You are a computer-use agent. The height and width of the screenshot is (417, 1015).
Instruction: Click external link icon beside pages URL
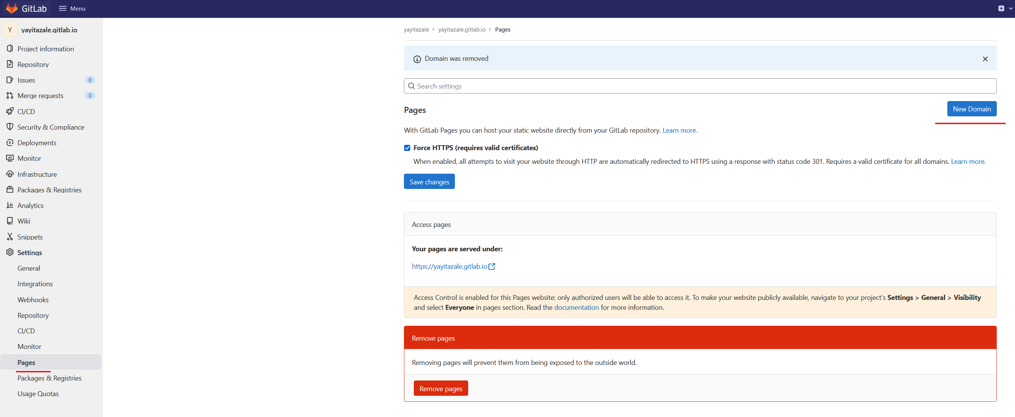492,266
